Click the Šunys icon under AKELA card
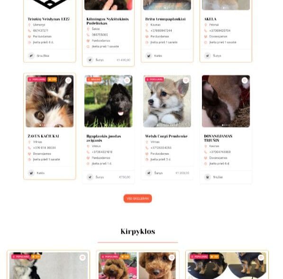Image resolution: width=283 pixels, height=279 pixels. pyautogui.click(x=207, y=56)
